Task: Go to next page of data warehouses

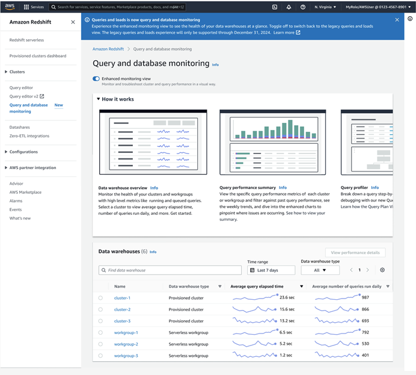Action: 368,270
